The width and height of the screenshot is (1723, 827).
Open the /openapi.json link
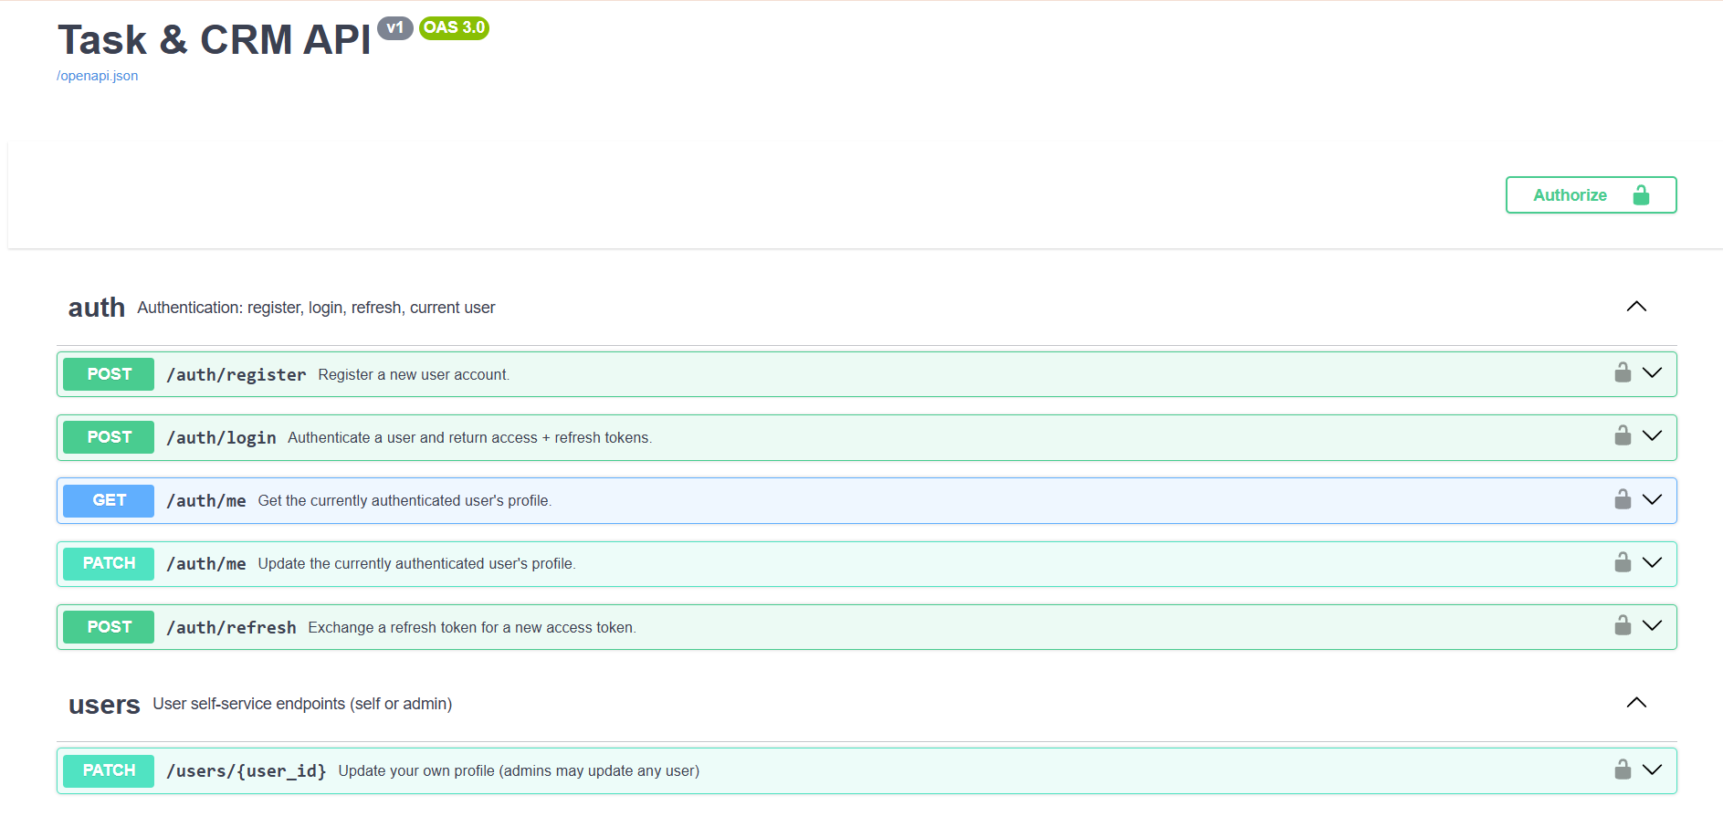click(x=98, y=76)
